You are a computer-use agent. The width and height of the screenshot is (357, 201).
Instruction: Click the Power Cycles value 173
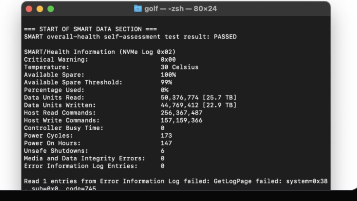[166, 136]
